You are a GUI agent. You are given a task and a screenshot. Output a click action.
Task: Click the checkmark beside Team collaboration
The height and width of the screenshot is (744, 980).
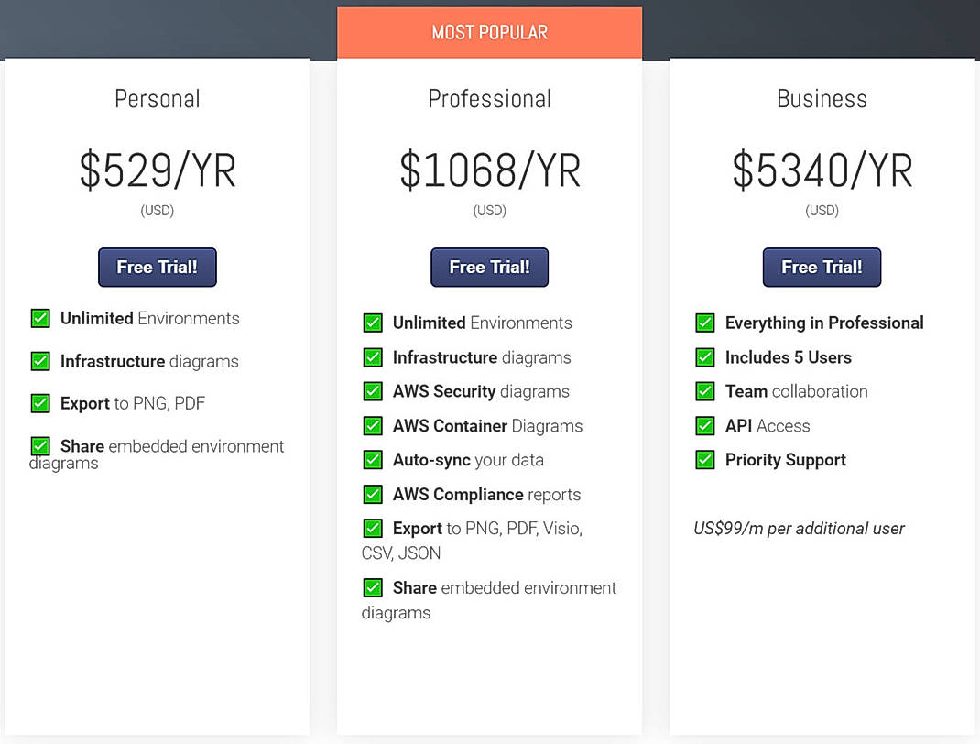coord(705,391)
